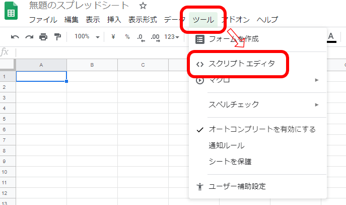Open the 表示形式 menu
The height and width of the screenshot is (205, 346).
pos(143,20)
